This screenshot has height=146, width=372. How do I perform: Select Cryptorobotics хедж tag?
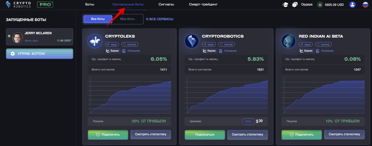click(x=209, y=44)
